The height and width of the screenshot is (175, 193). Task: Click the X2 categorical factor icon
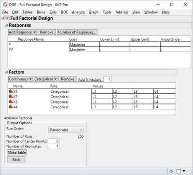[x=11, y=97]
